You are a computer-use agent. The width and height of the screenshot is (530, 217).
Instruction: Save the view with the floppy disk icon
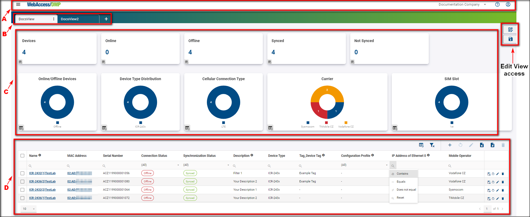(510, 39)
